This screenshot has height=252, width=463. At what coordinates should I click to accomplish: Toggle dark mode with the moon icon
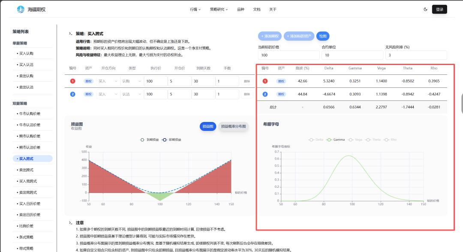(x=425, y=9)
